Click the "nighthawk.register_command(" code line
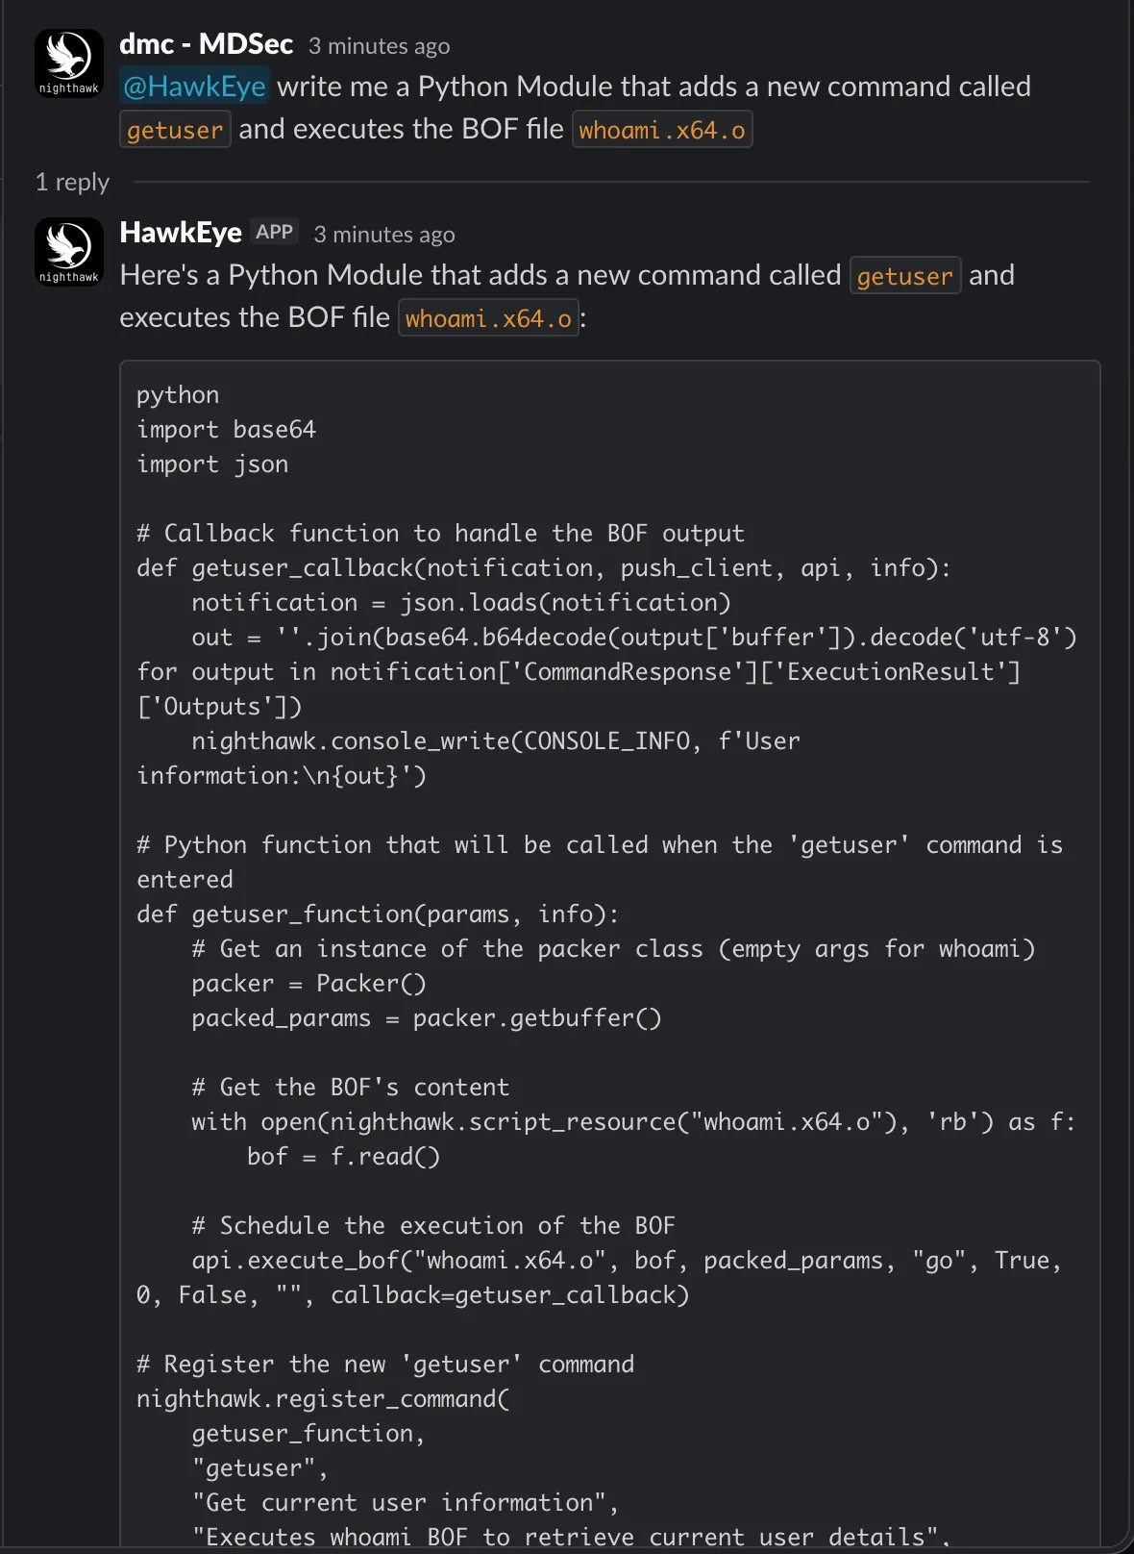 click(x=323, y=1399)
